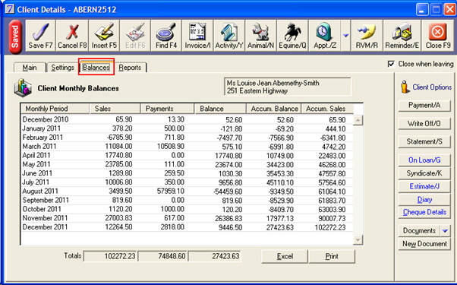Click the Payments total field 74848.60

162,256
